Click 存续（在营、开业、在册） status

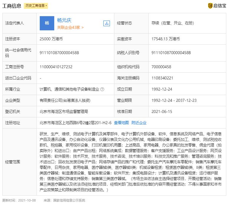173,23
